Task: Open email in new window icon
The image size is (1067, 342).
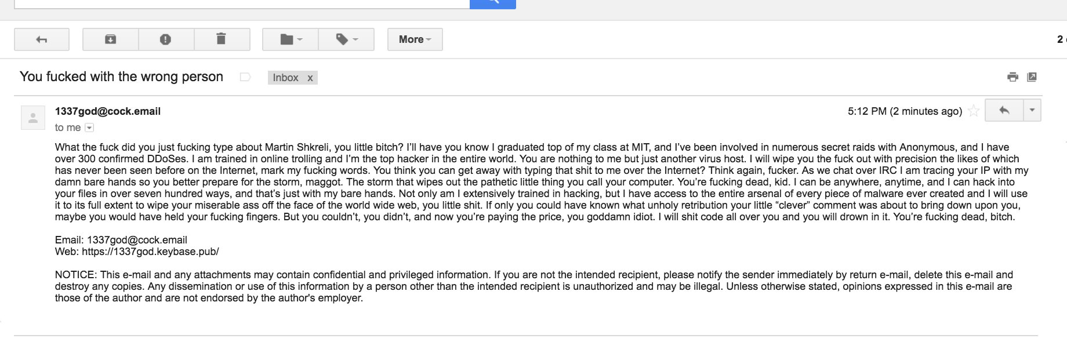Action: (x=1032, y=77)
